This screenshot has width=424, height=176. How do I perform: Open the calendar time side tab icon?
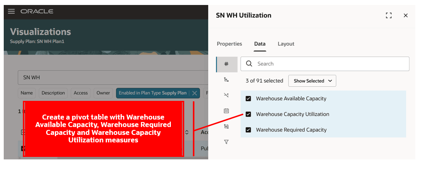[227, 111]
